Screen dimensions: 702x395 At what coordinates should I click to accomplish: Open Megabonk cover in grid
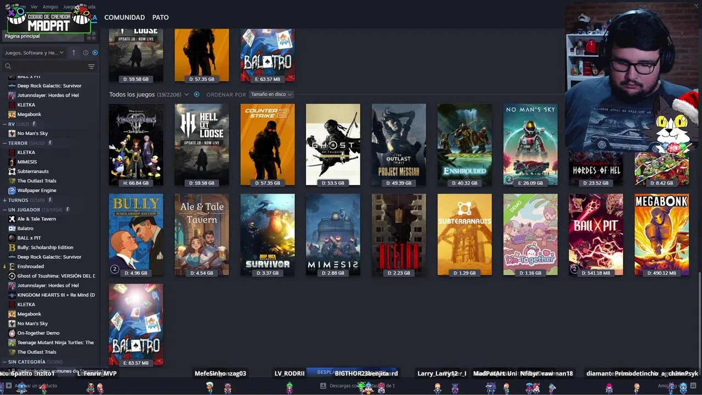coord(661,235)
